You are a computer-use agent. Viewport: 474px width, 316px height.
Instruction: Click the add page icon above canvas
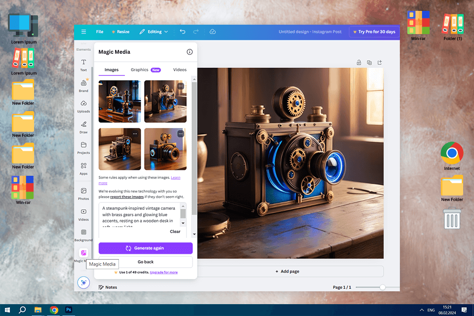(380, 63)
